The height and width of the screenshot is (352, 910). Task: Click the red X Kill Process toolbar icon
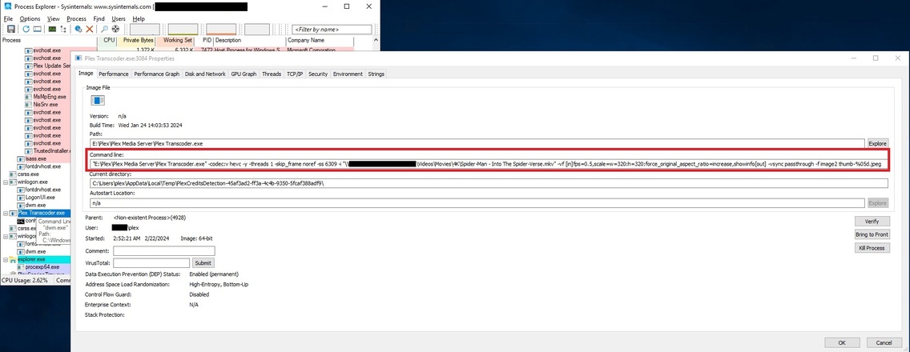point(90,29)
